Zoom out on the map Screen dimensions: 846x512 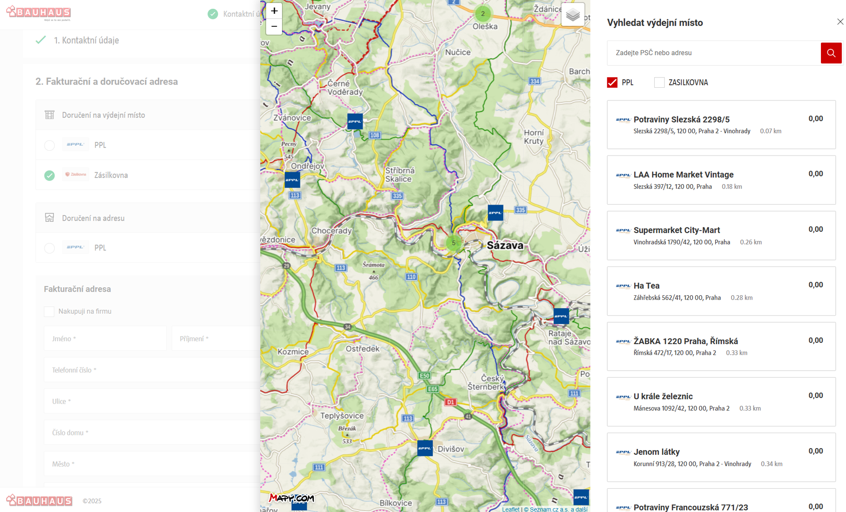coord(274,27)
